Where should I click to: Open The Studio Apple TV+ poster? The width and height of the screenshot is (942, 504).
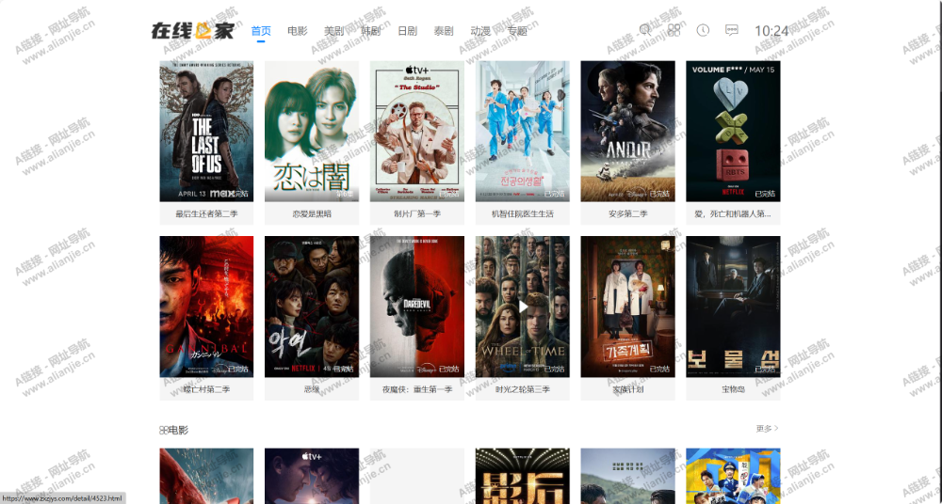417,131
